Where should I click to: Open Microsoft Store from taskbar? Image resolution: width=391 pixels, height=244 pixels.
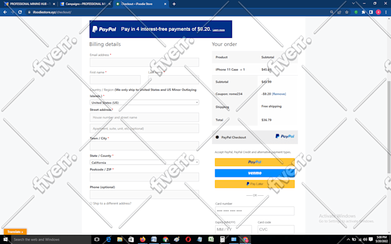pyautogui.click(x=131, y=239)
